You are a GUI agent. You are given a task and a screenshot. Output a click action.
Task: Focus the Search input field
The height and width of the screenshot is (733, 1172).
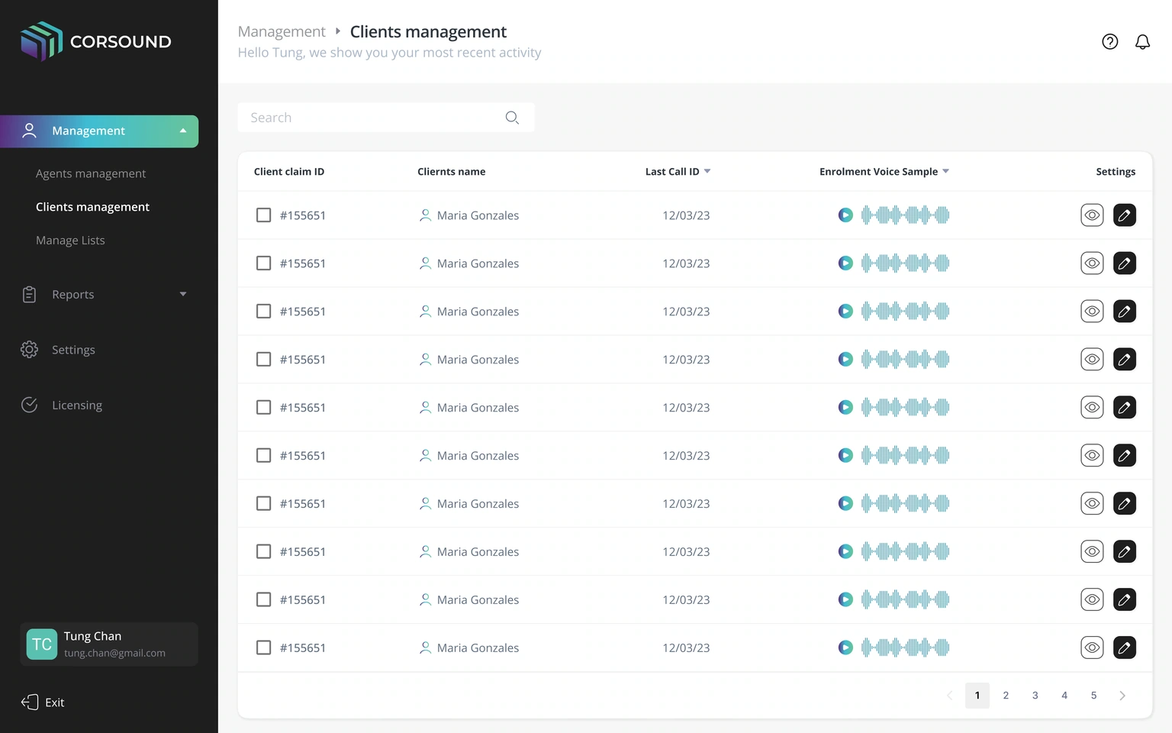386,118
